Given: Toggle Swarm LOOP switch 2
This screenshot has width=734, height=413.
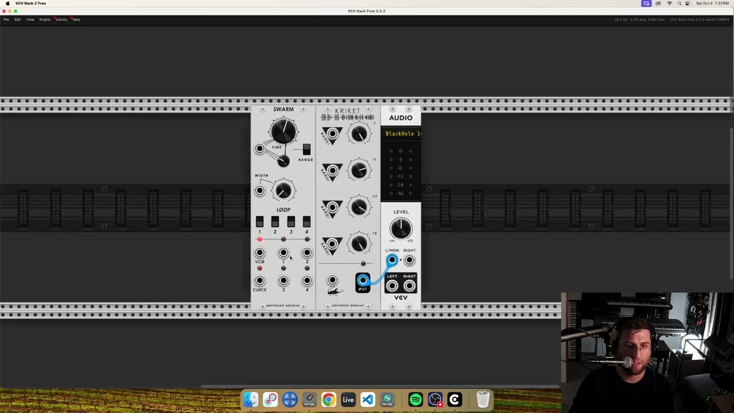Looking at the screenshot, I should [275, 221].
